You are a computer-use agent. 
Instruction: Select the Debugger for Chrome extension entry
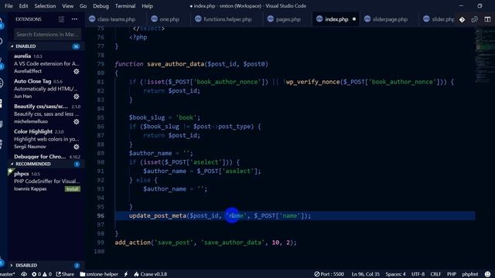[46, 156]
